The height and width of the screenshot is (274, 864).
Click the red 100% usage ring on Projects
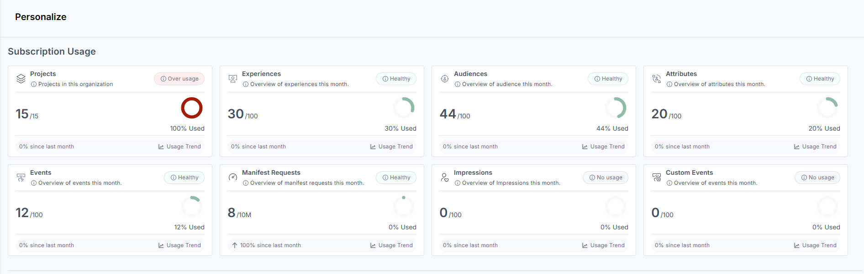pyautogui.click(x=192, y=108)
